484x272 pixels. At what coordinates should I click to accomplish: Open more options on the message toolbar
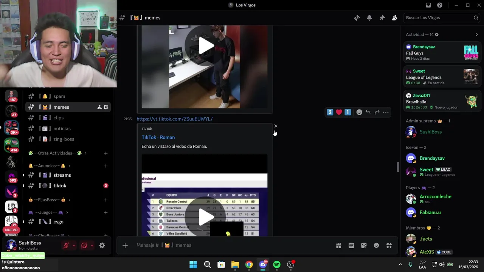tap(386, 112)
